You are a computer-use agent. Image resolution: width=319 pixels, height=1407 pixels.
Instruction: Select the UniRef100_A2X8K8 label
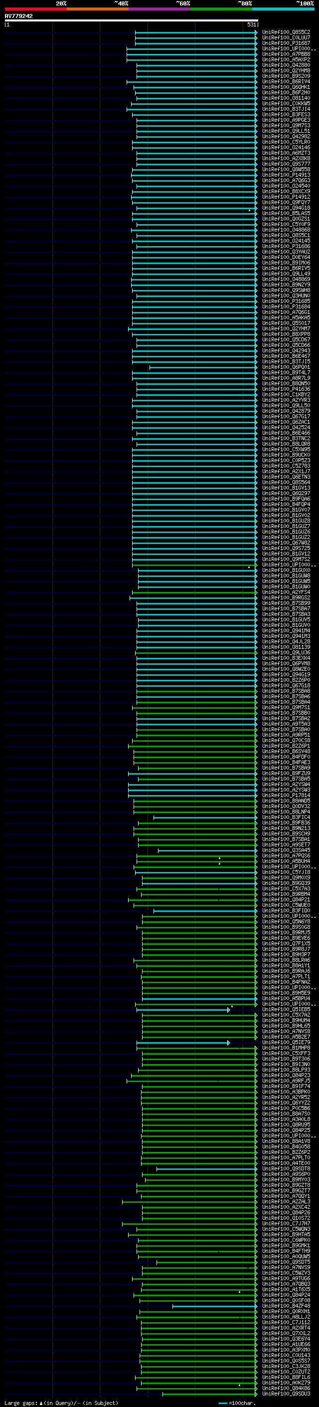(286, 158)
